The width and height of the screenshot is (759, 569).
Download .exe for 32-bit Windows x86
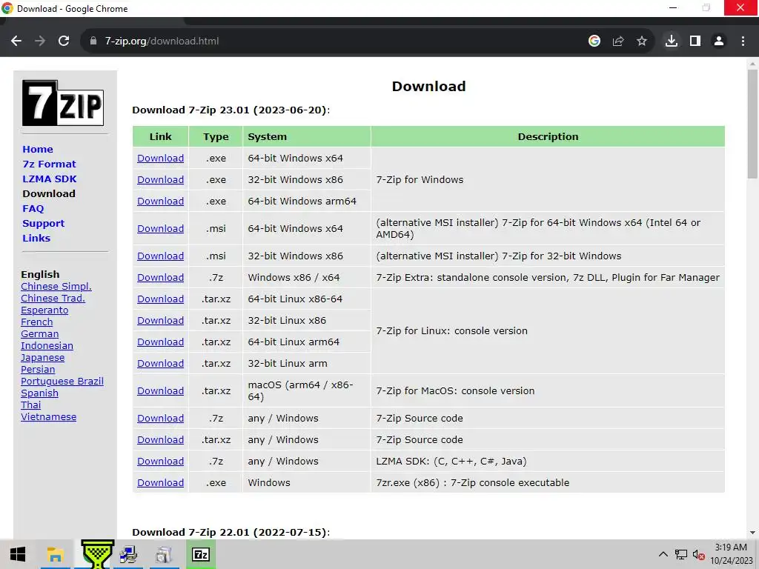coord(160,179)
